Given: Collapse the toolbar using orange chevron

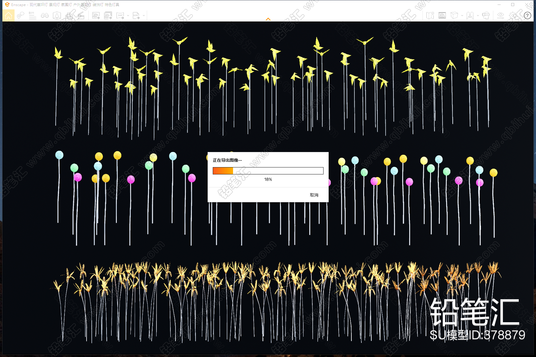Looking at the screenshot, I should tap(268, 19).
